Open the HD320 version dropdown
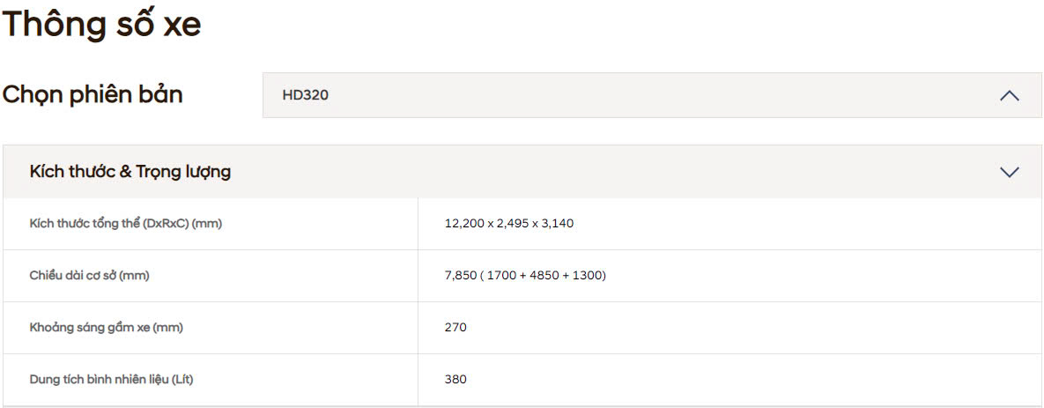 point(652,95)
